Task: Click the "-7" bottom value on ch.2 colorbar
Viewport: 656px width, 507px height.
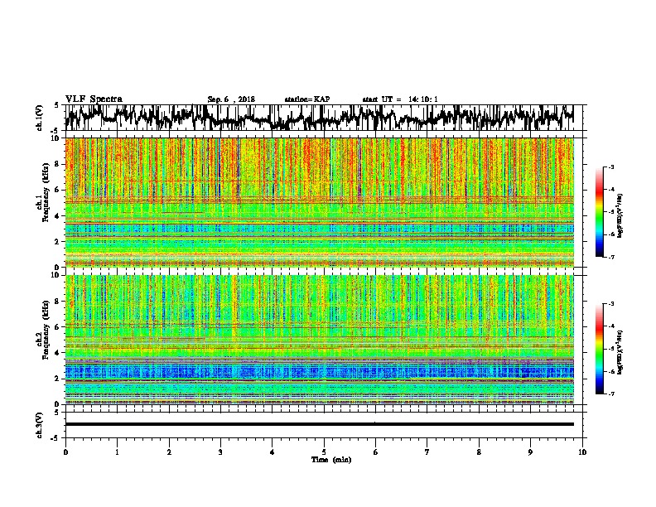Action: [x=610, y=394]
